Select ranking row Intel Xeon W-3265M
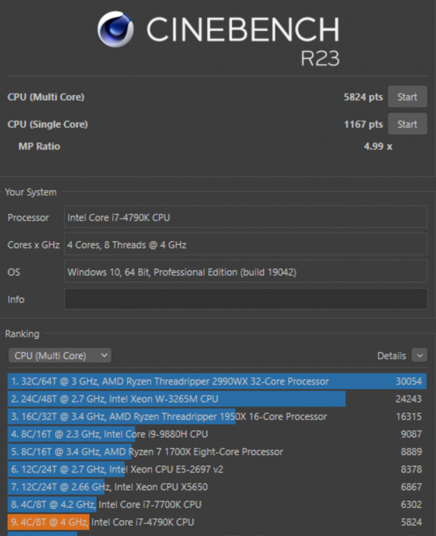The width and height of the screenshot is (436, 536). (217, 399)
